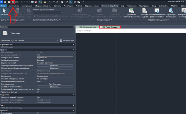186x114 pixels.
Task: Switch to the 00 - Начальный вид tab
Action: [x=87, y=27]
